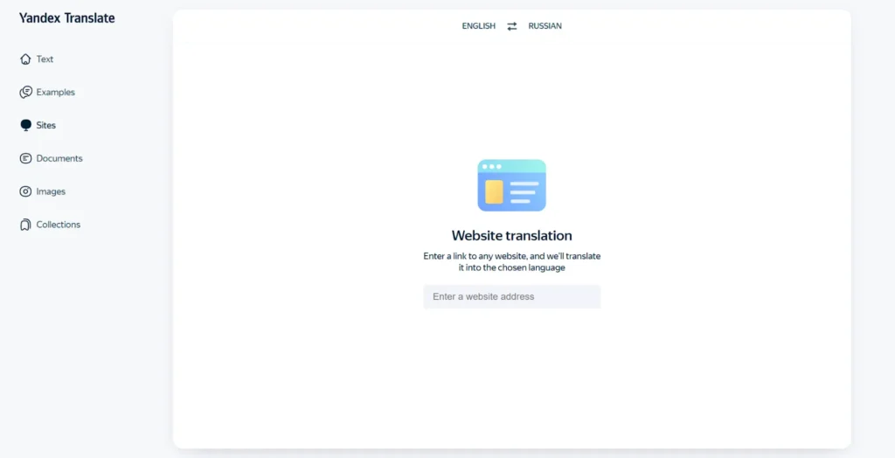Open the Collections section
This screenshot has width=895, height=458.
[x=59, y=225]
